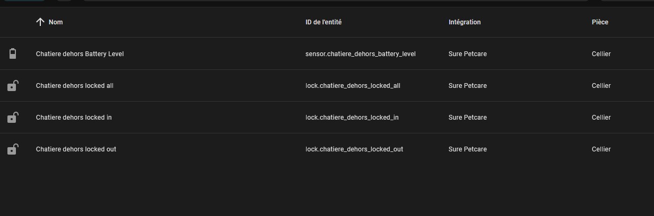This screenshot has width=654, height=216.
Task: Toggle sort direction with the Nom arrow icon
Action: [40, 22]
